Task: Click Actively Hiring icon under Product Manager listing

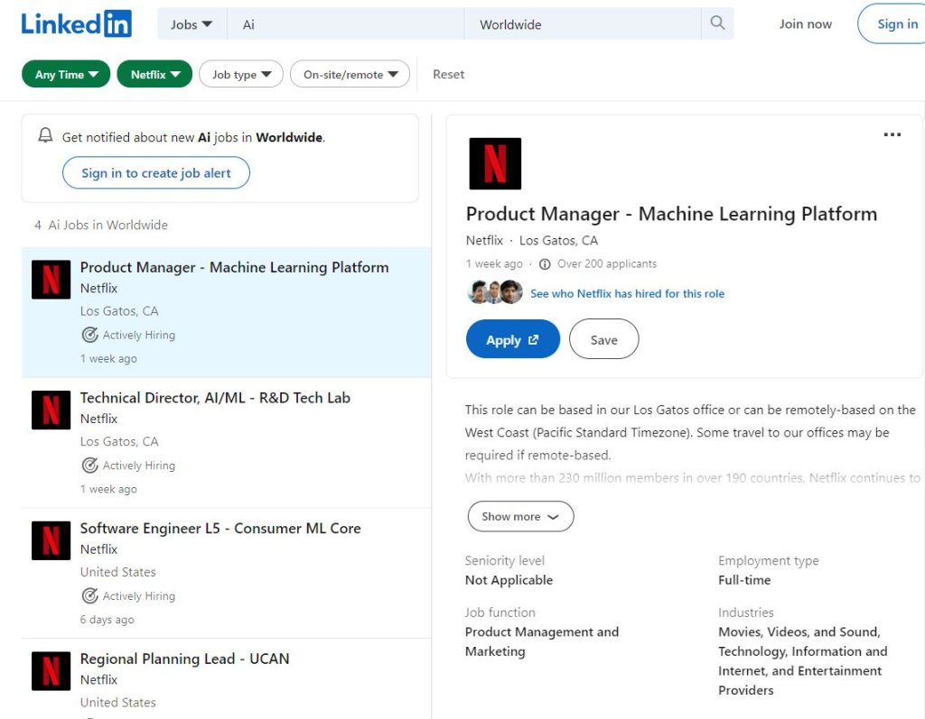Action: click(89, 335)
